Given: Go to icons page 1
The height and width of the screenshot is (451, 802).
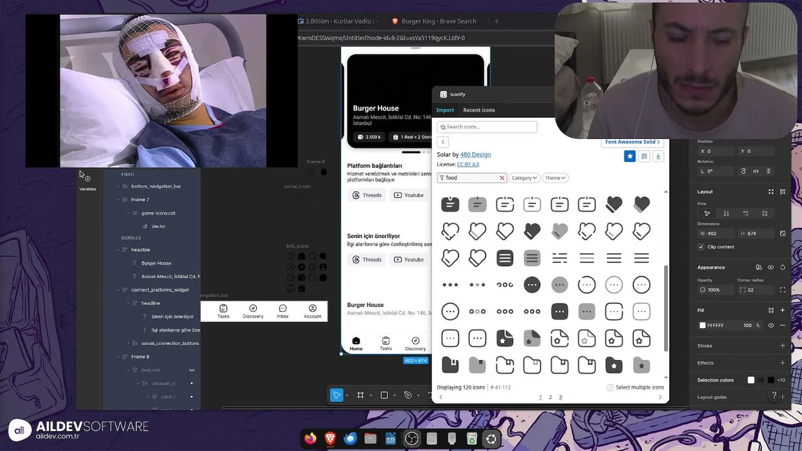Looking at the screenshot, I should point(540,397).
